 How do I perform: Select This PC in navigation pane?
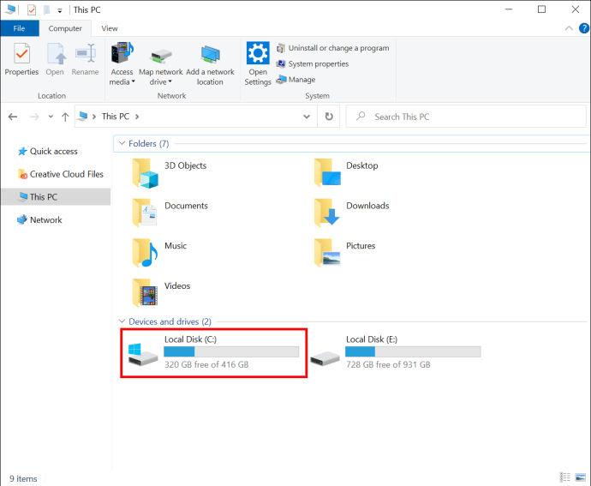[56, 196]
